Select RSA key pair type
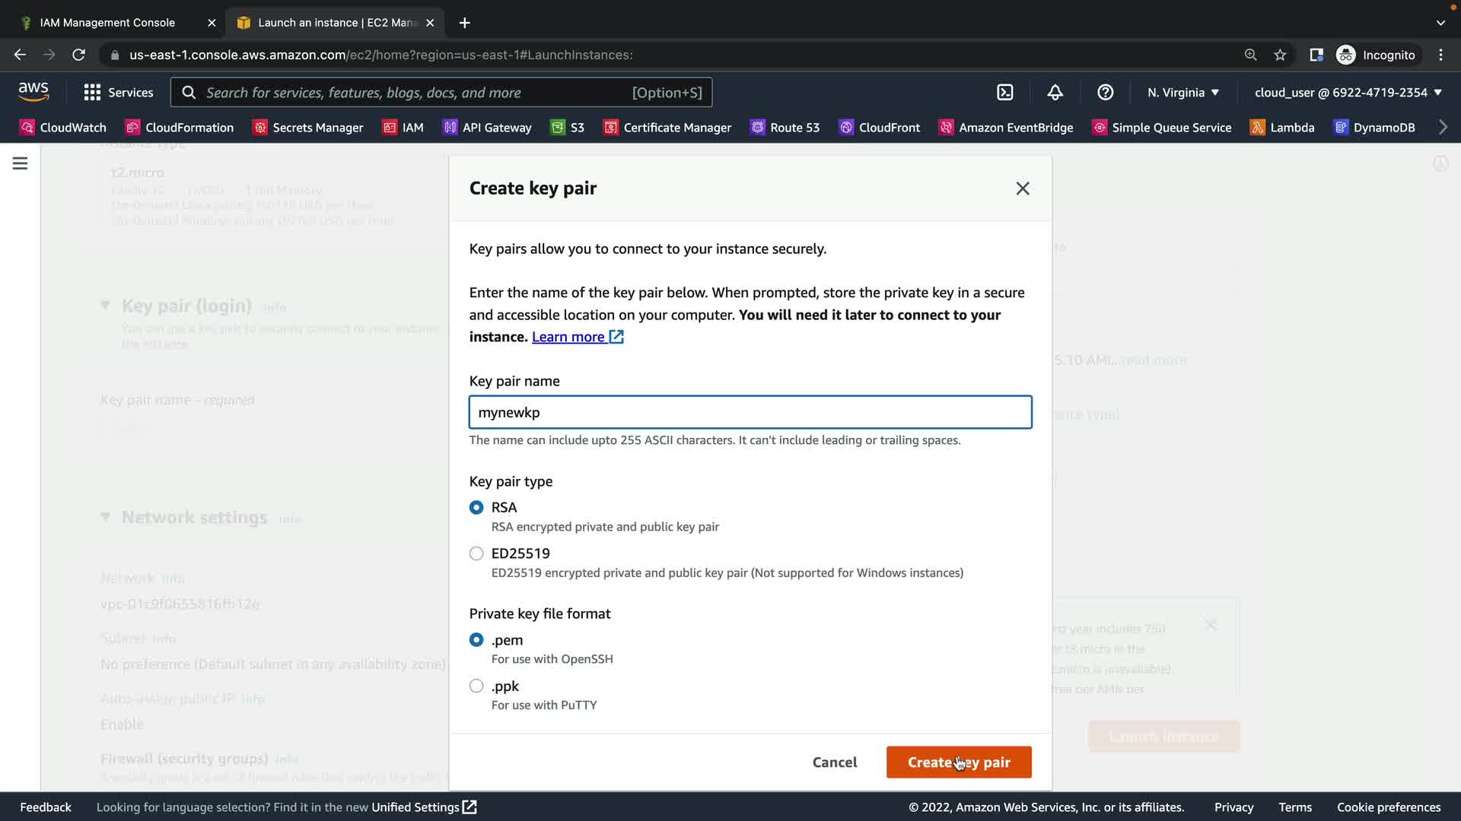Viewport: 1461px width, 821px height. pos(476,507)
